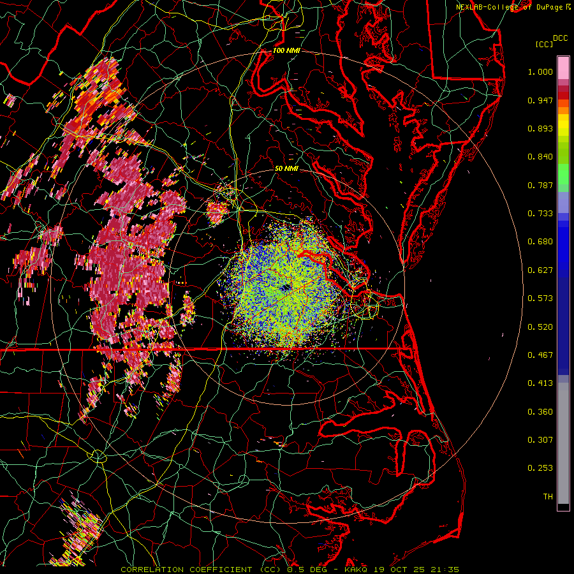Select the 0.947 scale value
This screenshot has width=574, height=574.
[x=540, y=100]
